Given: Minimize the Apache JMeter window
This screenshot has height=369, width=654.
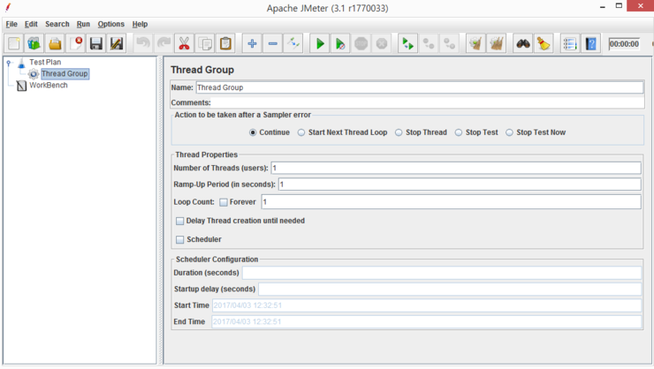Looking at the screenshot, I should click(602, 7).
